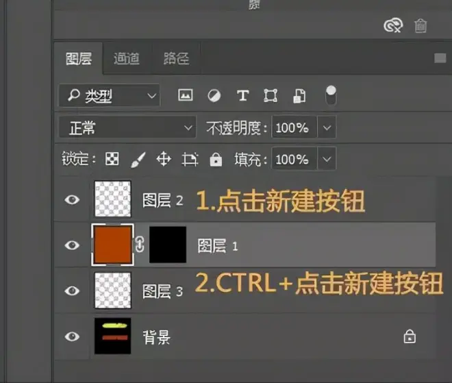Hide 图层 1 visibility eye
This screenshot has width=452, height=383.
pos(72,245)
